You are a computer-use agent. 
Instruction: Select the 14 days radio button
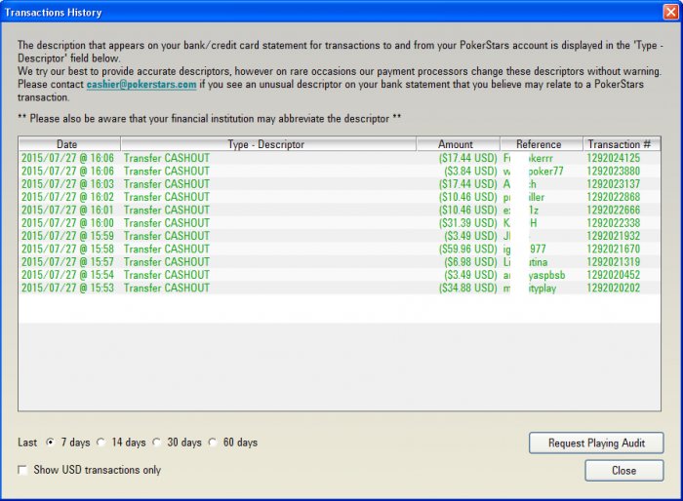(101, 443)
